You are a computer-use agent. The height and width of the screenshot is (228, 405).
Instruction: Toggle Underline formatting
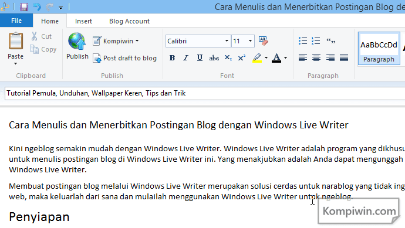coord(200,58)
